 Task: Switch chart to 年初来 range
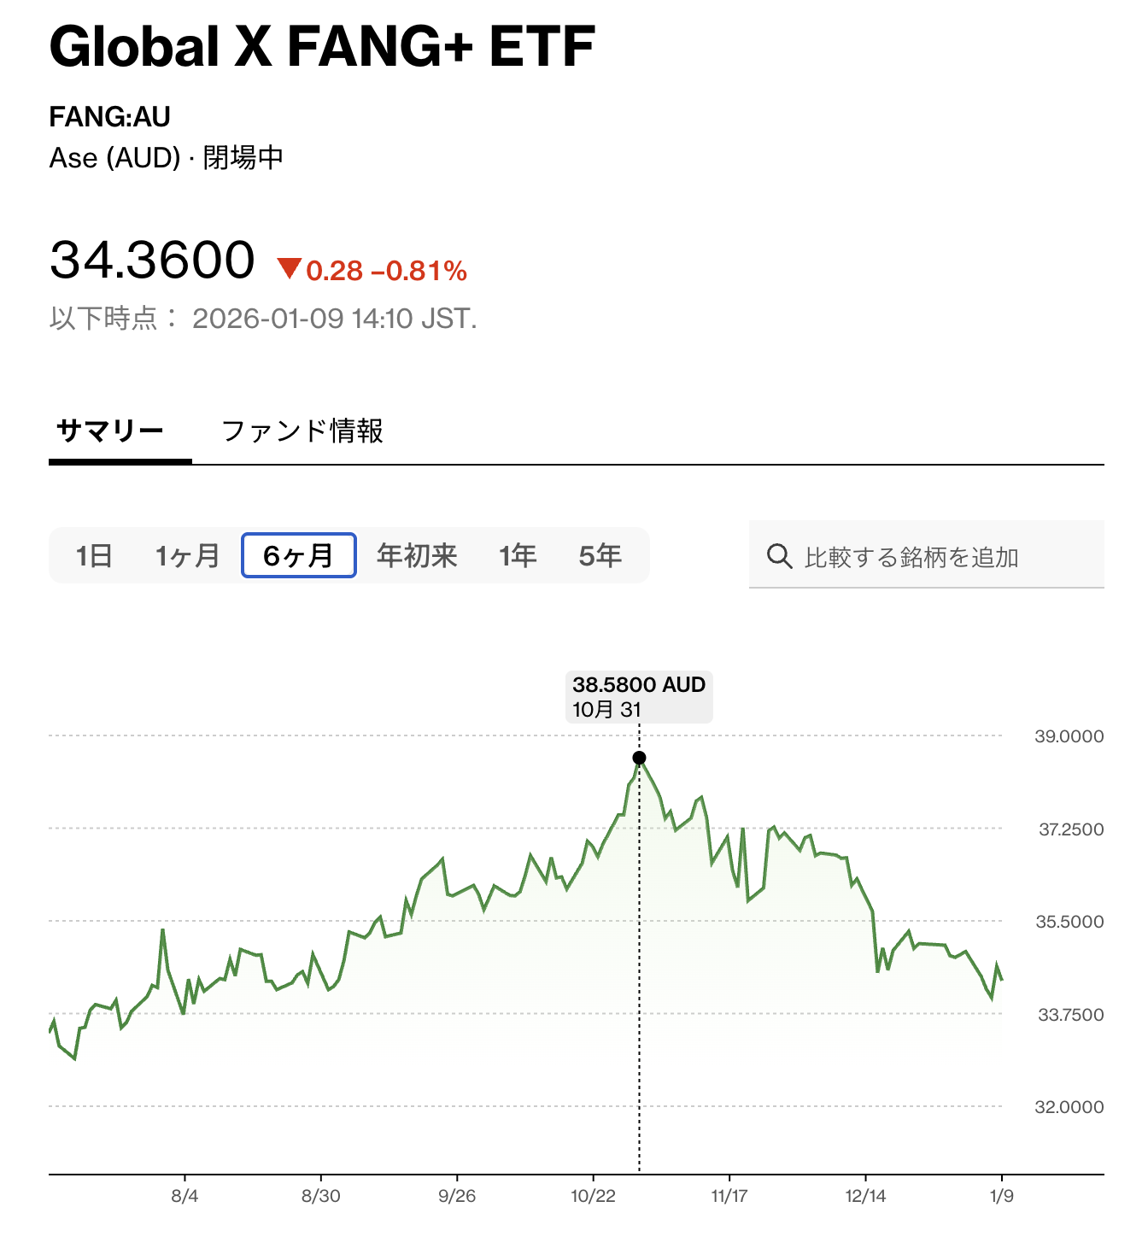pyautogui.click(x=417, y=556)
